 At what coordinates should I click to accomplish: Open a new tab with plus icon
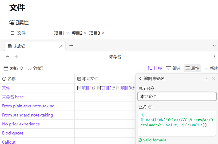[x=71, y=46]
